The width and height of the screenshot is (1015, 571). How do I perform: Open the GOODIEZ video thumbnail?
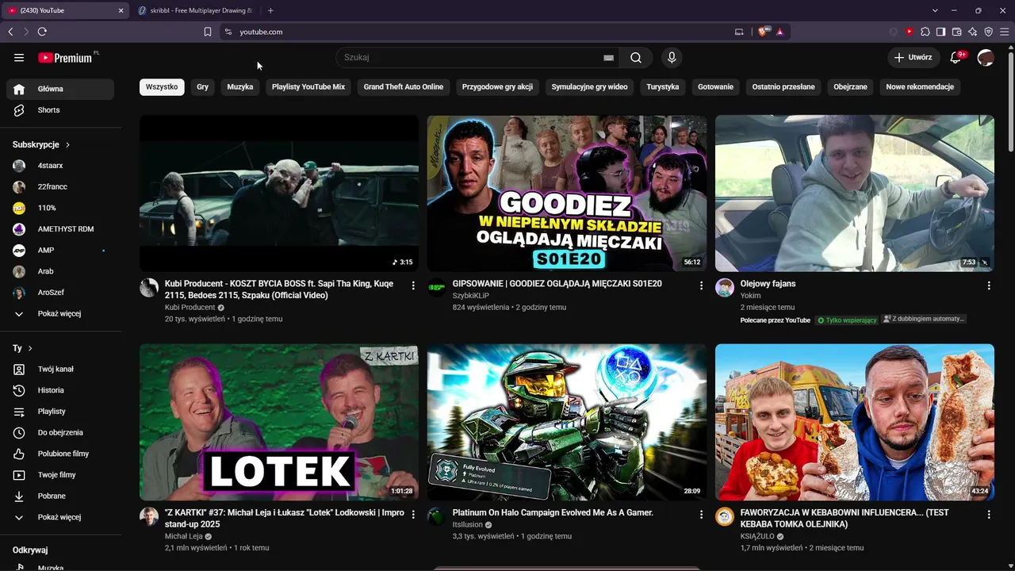(x=567, y=194)
